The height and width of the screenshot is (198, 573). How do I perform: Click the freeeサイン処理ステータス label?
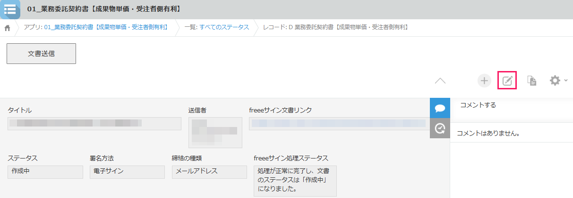[291, 158]
